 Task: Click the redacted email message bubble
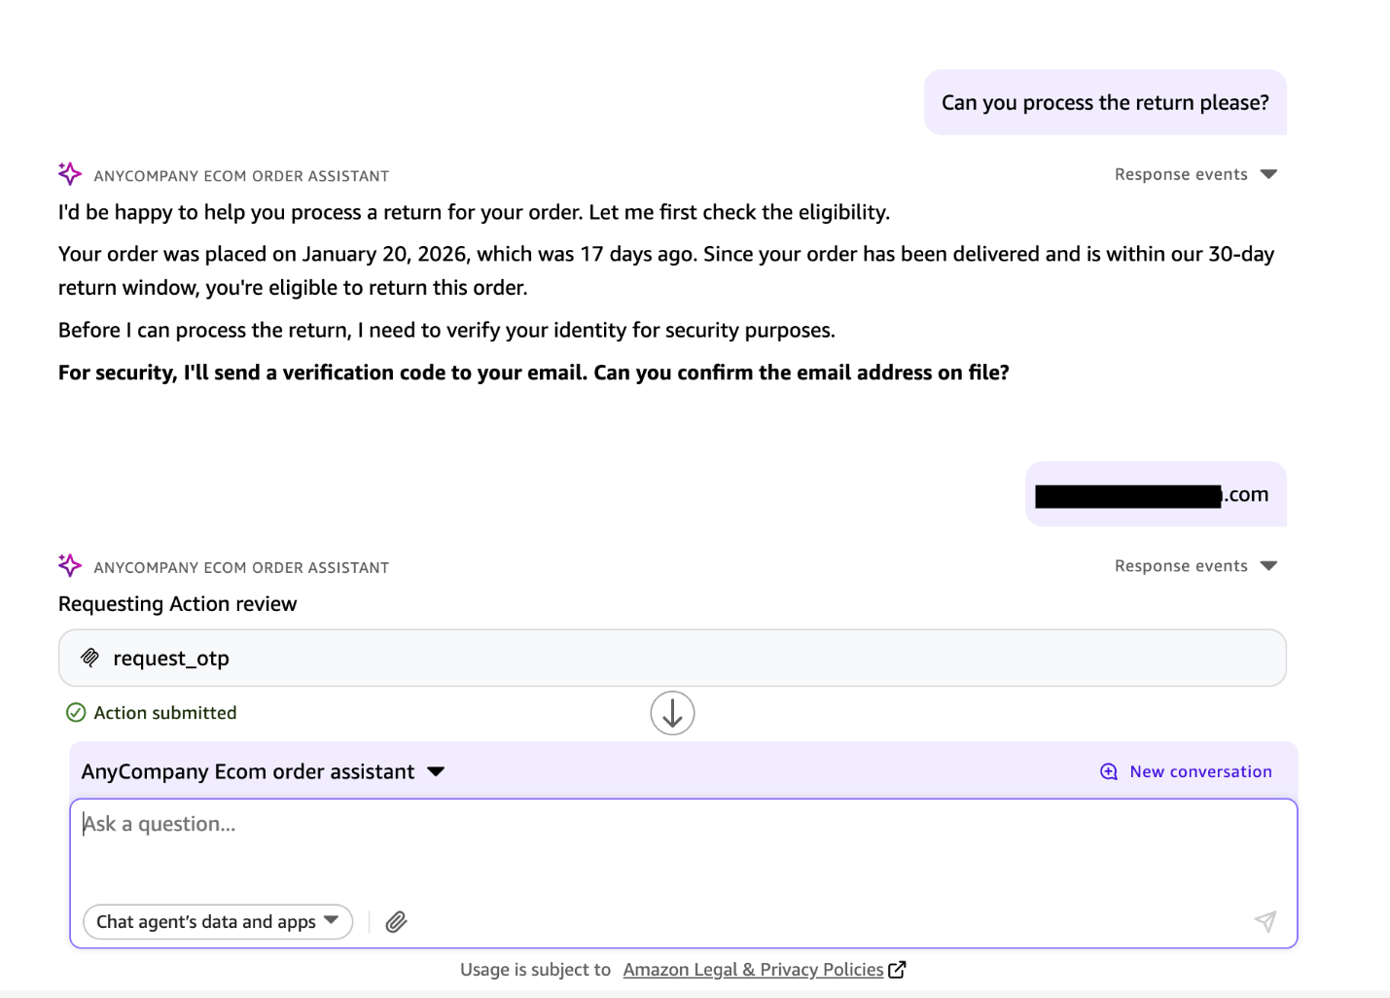[1156, 494]
